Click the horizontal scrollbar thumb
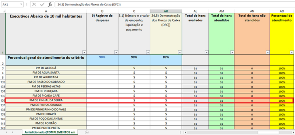 [268, 132]
